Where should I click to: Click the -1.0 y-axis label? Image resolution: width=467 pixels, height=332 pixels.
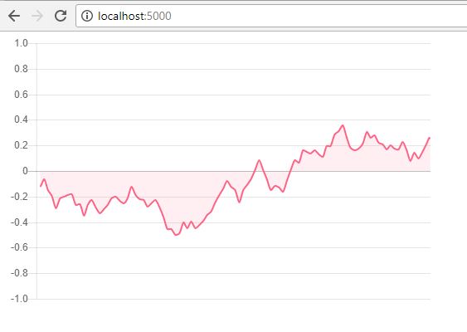[19, 299]
